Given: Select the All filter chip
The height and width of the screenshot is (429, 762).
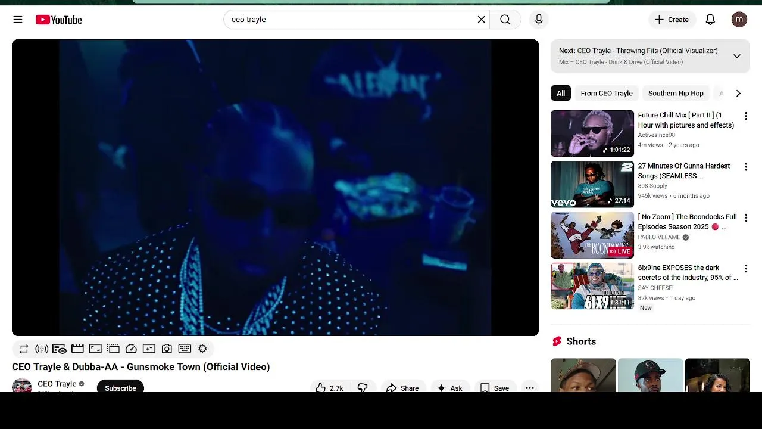Looking at the screenshot, I should [x=561, y=93].
